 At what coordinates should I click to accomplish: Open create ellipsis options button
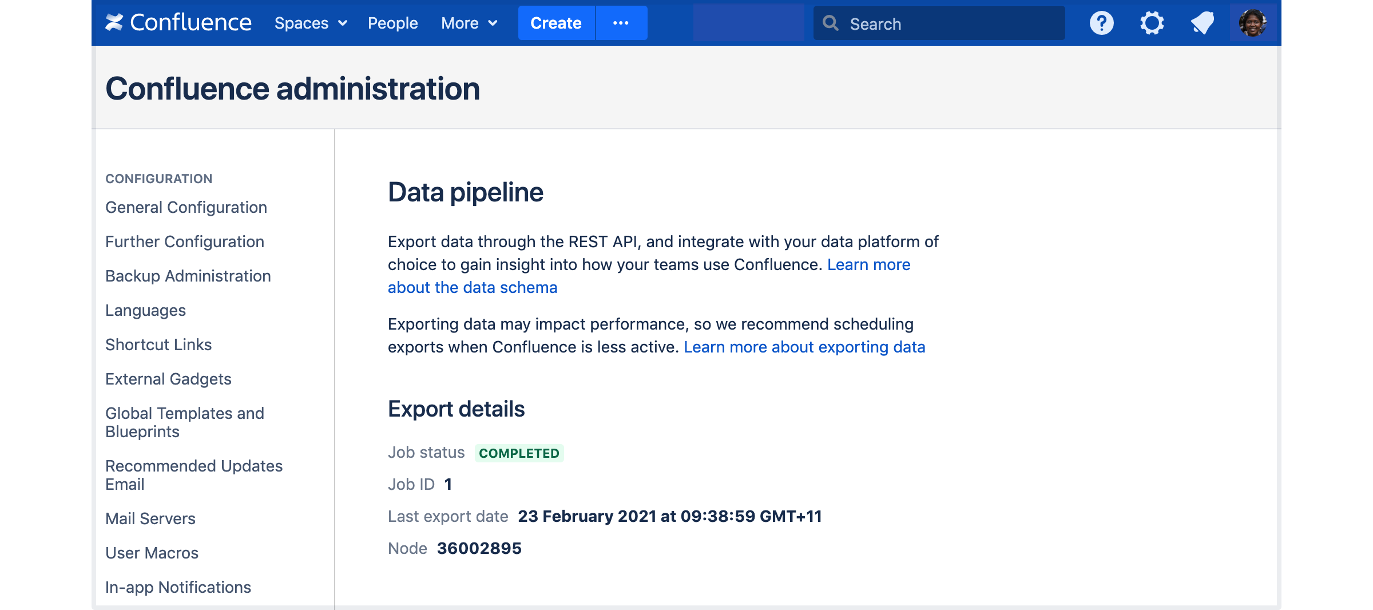(621, 23)
